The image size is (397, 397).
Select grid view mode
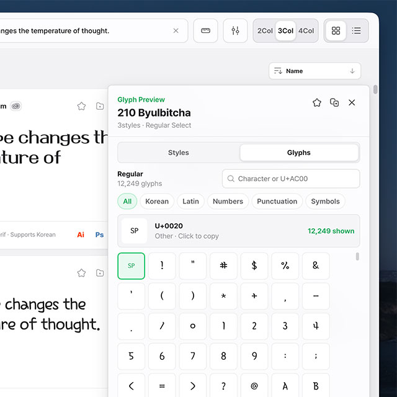click(336, 30)
